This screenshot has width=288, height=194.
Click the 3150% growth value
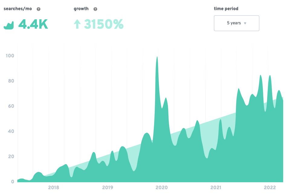pos(104,24)
